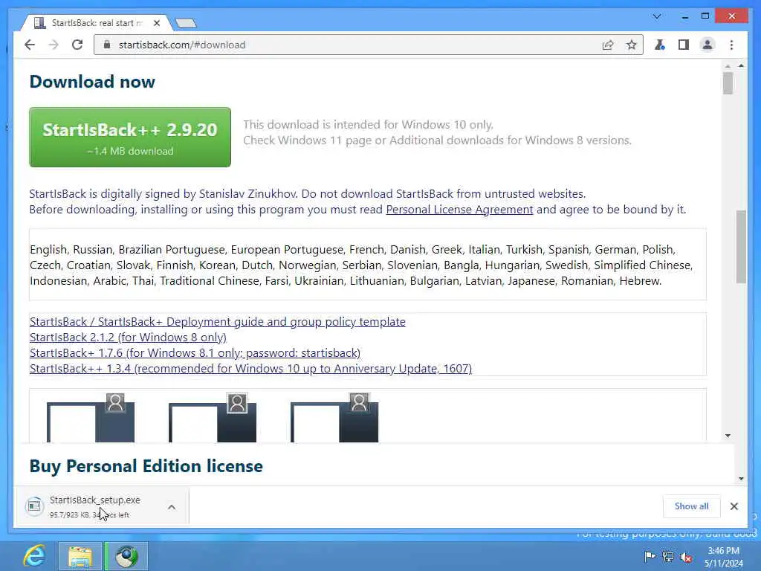Screen dimensions: 761x571
Task: Click the share page icon in address bar
Action: (608, 45)
